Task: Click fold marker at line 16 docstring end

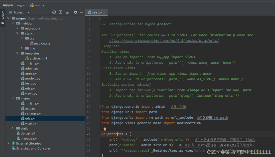Action: click(x=100, y=101)
